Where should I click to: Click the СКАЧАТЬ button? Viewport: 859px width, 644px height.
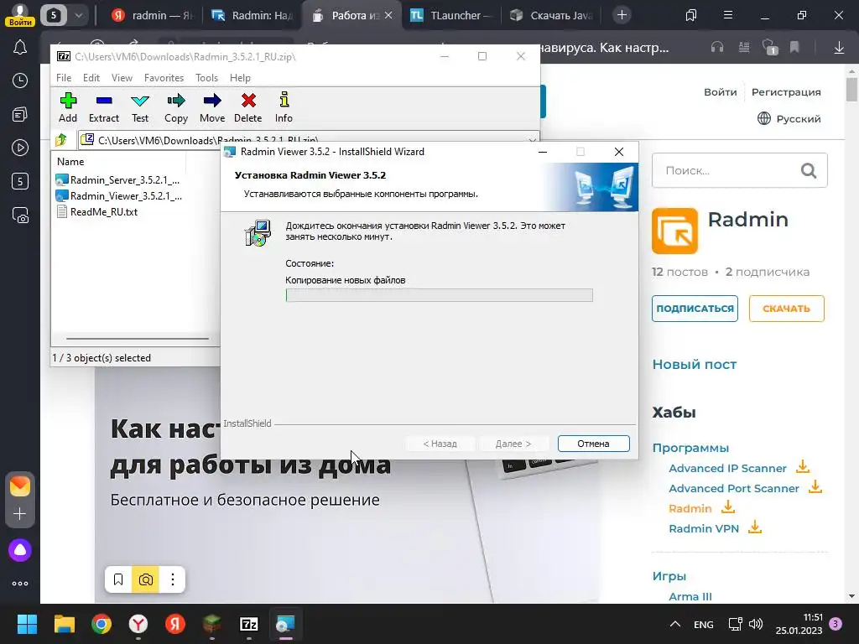click(x=786, y=309)
